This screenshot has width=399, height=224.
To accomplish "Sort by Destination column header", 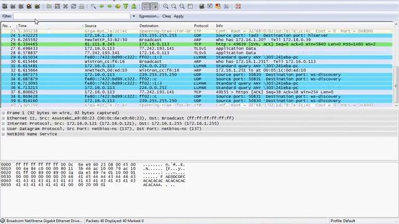I will tap(165, 26).
